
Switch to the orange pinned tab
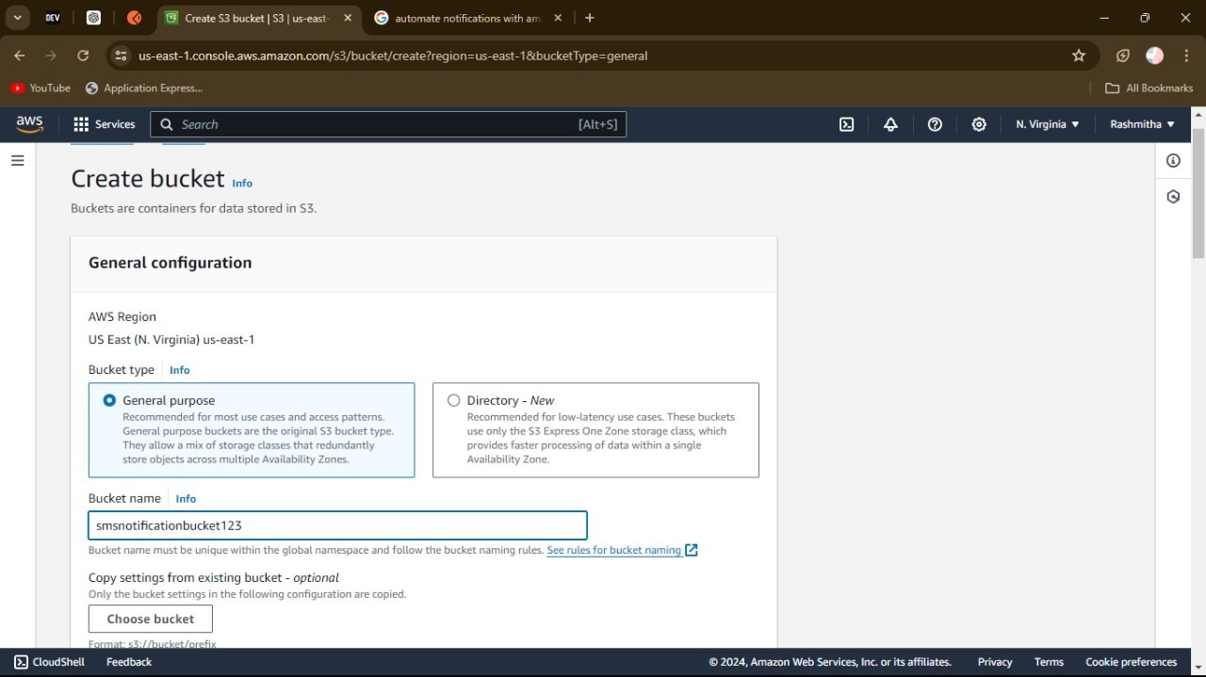(135, 18)
